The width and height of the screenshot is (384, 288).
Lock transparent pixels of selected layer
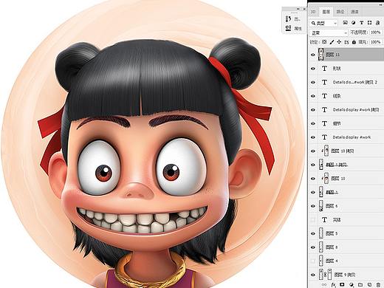pos(324,42)
